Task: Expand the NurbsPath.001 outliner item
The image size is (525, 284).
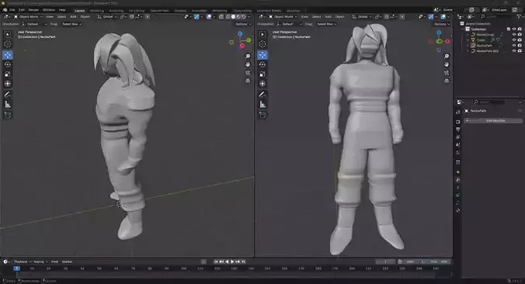Action: pyautogui.click(x=468, y=51)
